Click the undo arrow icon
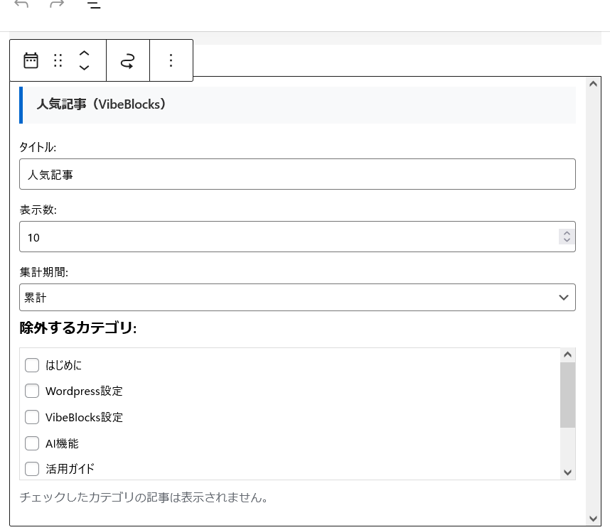Image resolution: width=610 pixels, height=530 pixels. [21, 5]
